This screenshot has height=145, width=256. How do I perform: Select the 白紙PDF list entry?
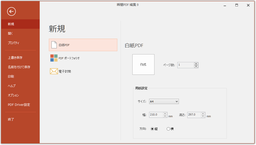click(83, 45)
